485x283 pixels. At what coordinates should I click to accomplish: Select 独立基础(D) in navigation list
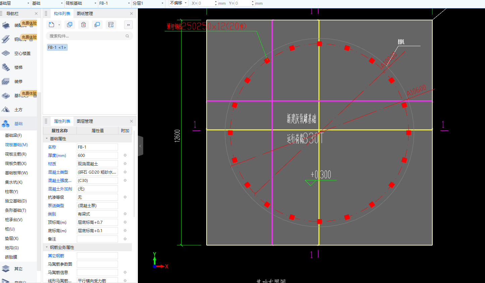16,201
